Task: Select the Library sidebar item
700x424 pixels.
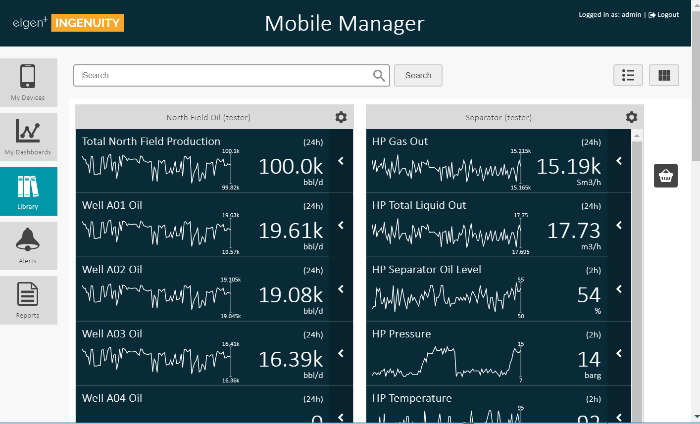Action: (28, 191)
